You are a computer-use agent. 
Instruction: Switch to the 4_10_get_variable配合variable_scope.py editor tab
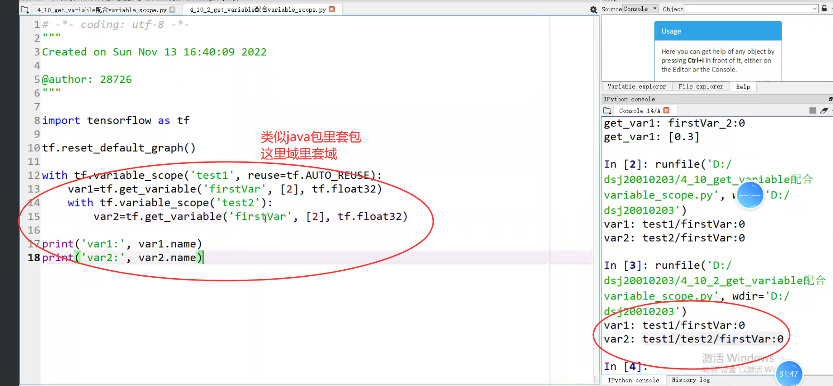[x=102, y=9]
